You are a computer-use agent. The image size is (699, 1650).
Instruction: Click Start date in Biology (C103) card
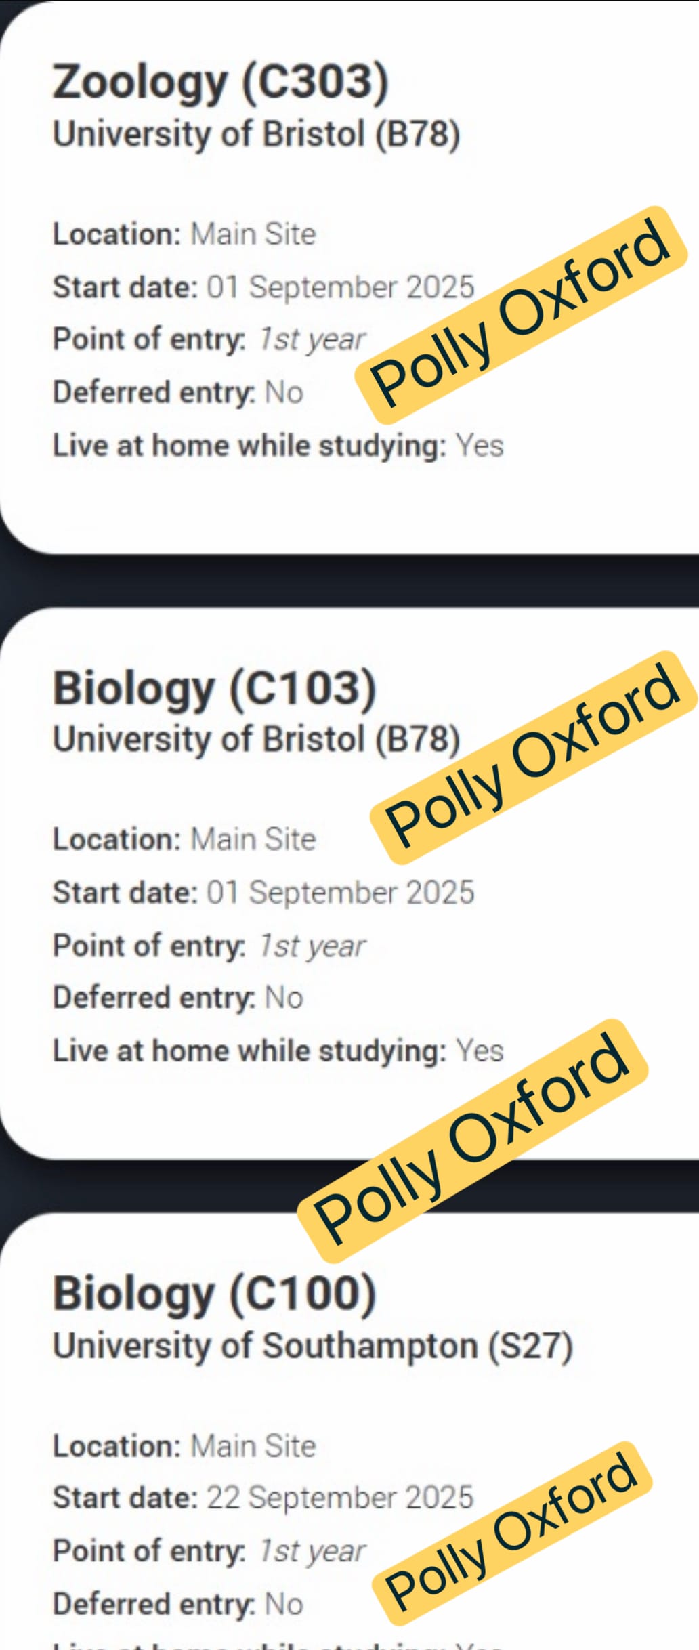263,893
